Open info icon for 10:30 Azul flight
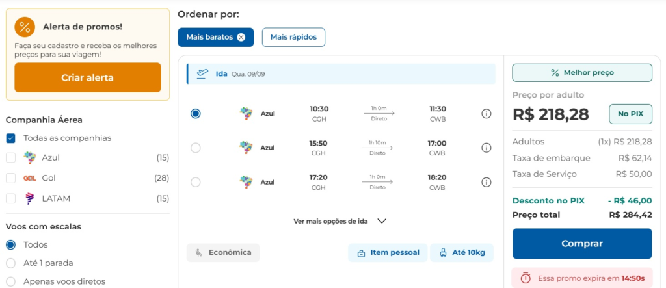The image size is (666, 288). [486, 114]
